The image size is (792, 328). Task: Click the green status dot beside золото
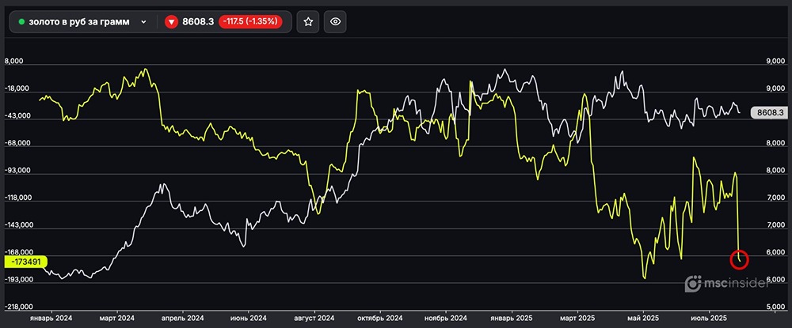point(21,22)
